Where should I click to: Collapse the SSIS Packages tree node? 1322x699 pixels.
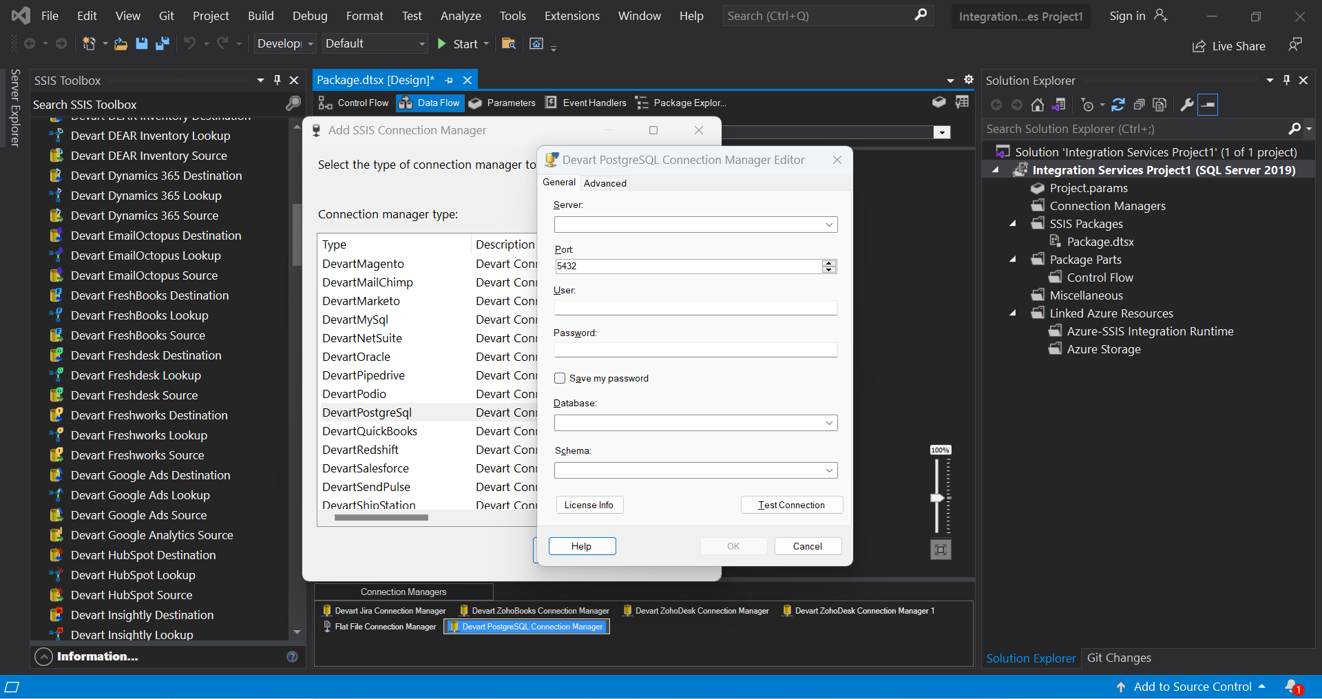coord(1013,223)
